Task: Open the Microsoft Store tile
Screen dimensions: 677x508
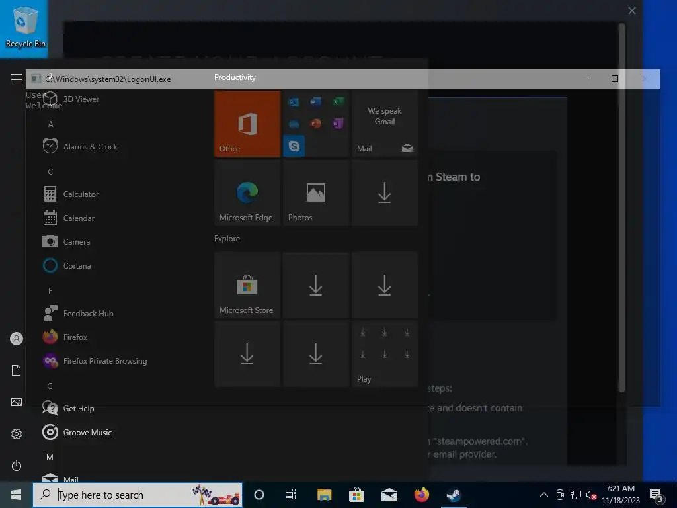Action: (x=247, y=285)
